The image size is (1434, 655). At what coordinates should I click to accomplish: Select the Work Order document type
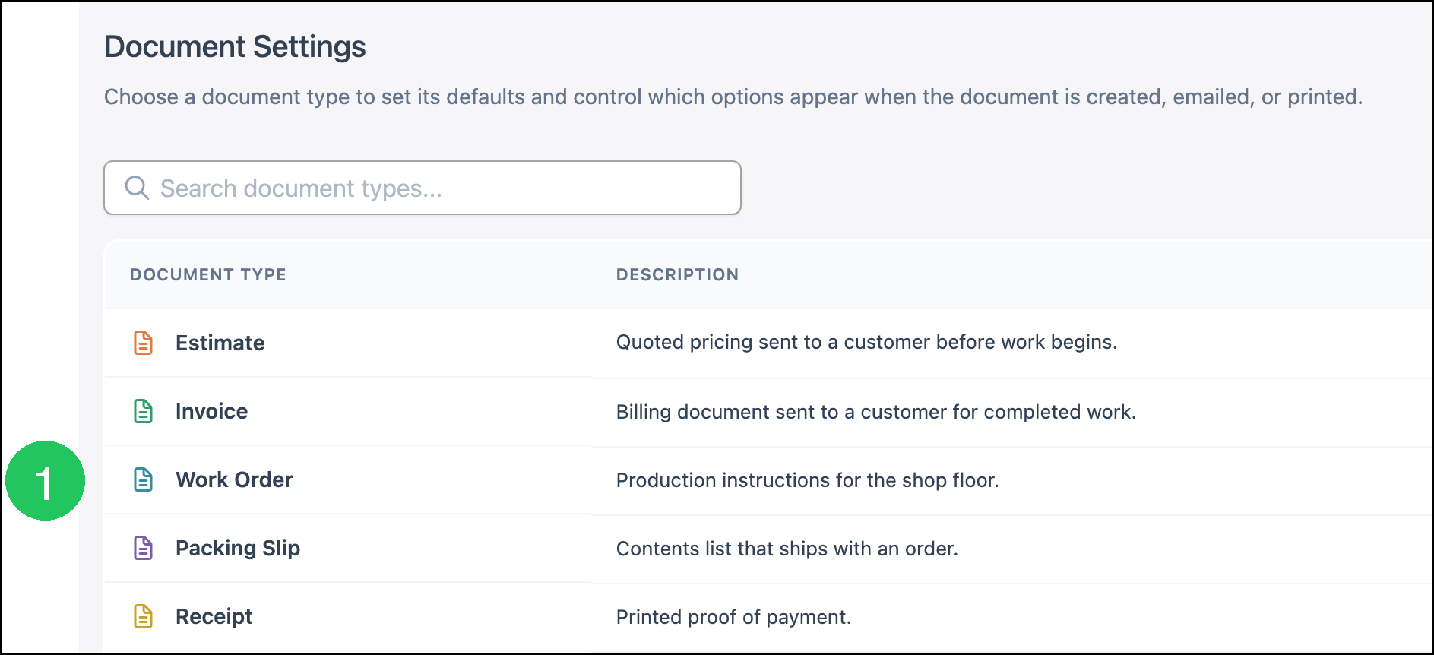(234, 479)
